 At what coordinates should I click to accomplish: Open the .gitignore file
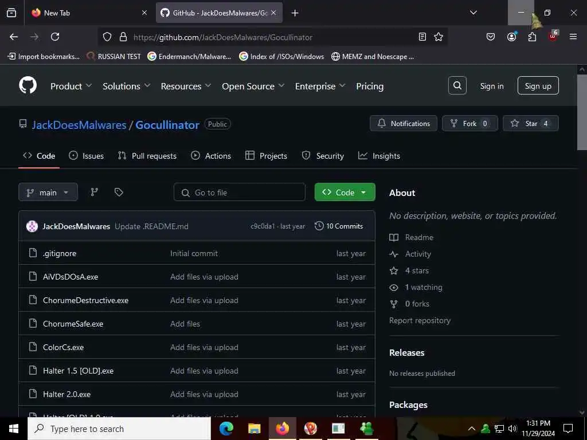(x=60, y=253)
